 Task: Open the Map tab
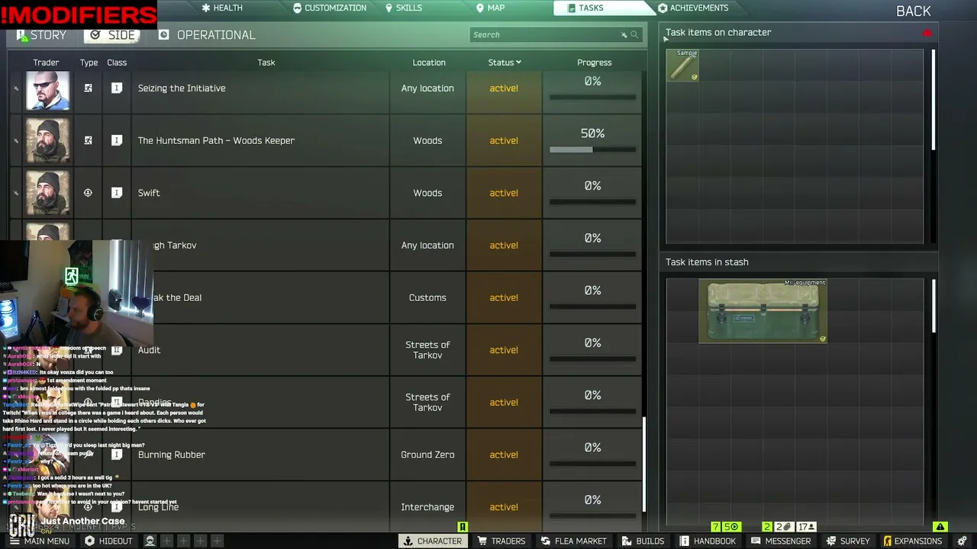point(490,8)
